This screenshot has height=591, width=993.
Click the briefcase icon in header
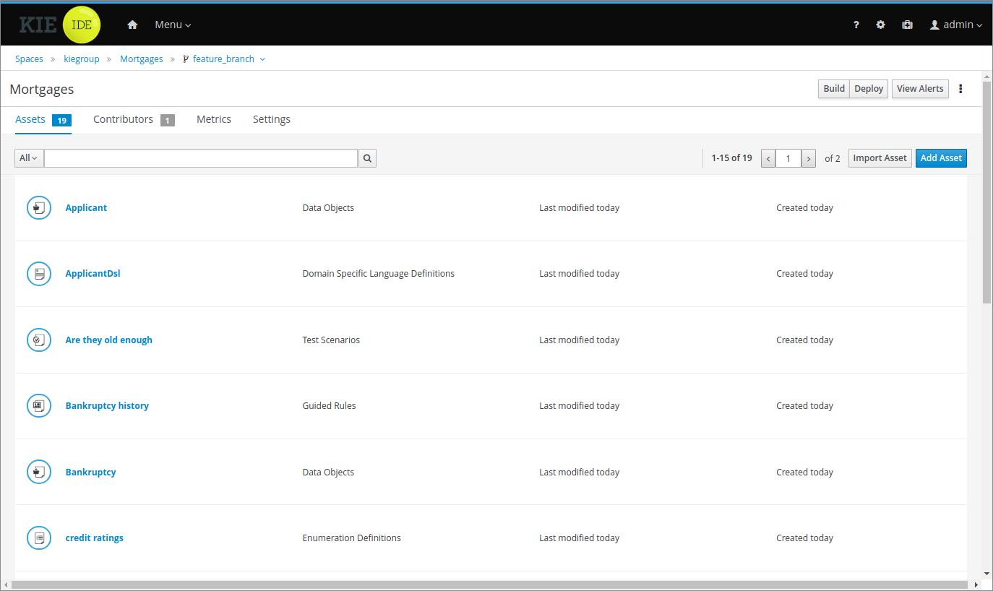[x=907, y=25]
